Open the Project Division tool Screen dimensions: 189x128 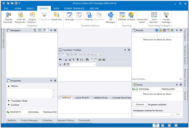[x=32, y=18]
